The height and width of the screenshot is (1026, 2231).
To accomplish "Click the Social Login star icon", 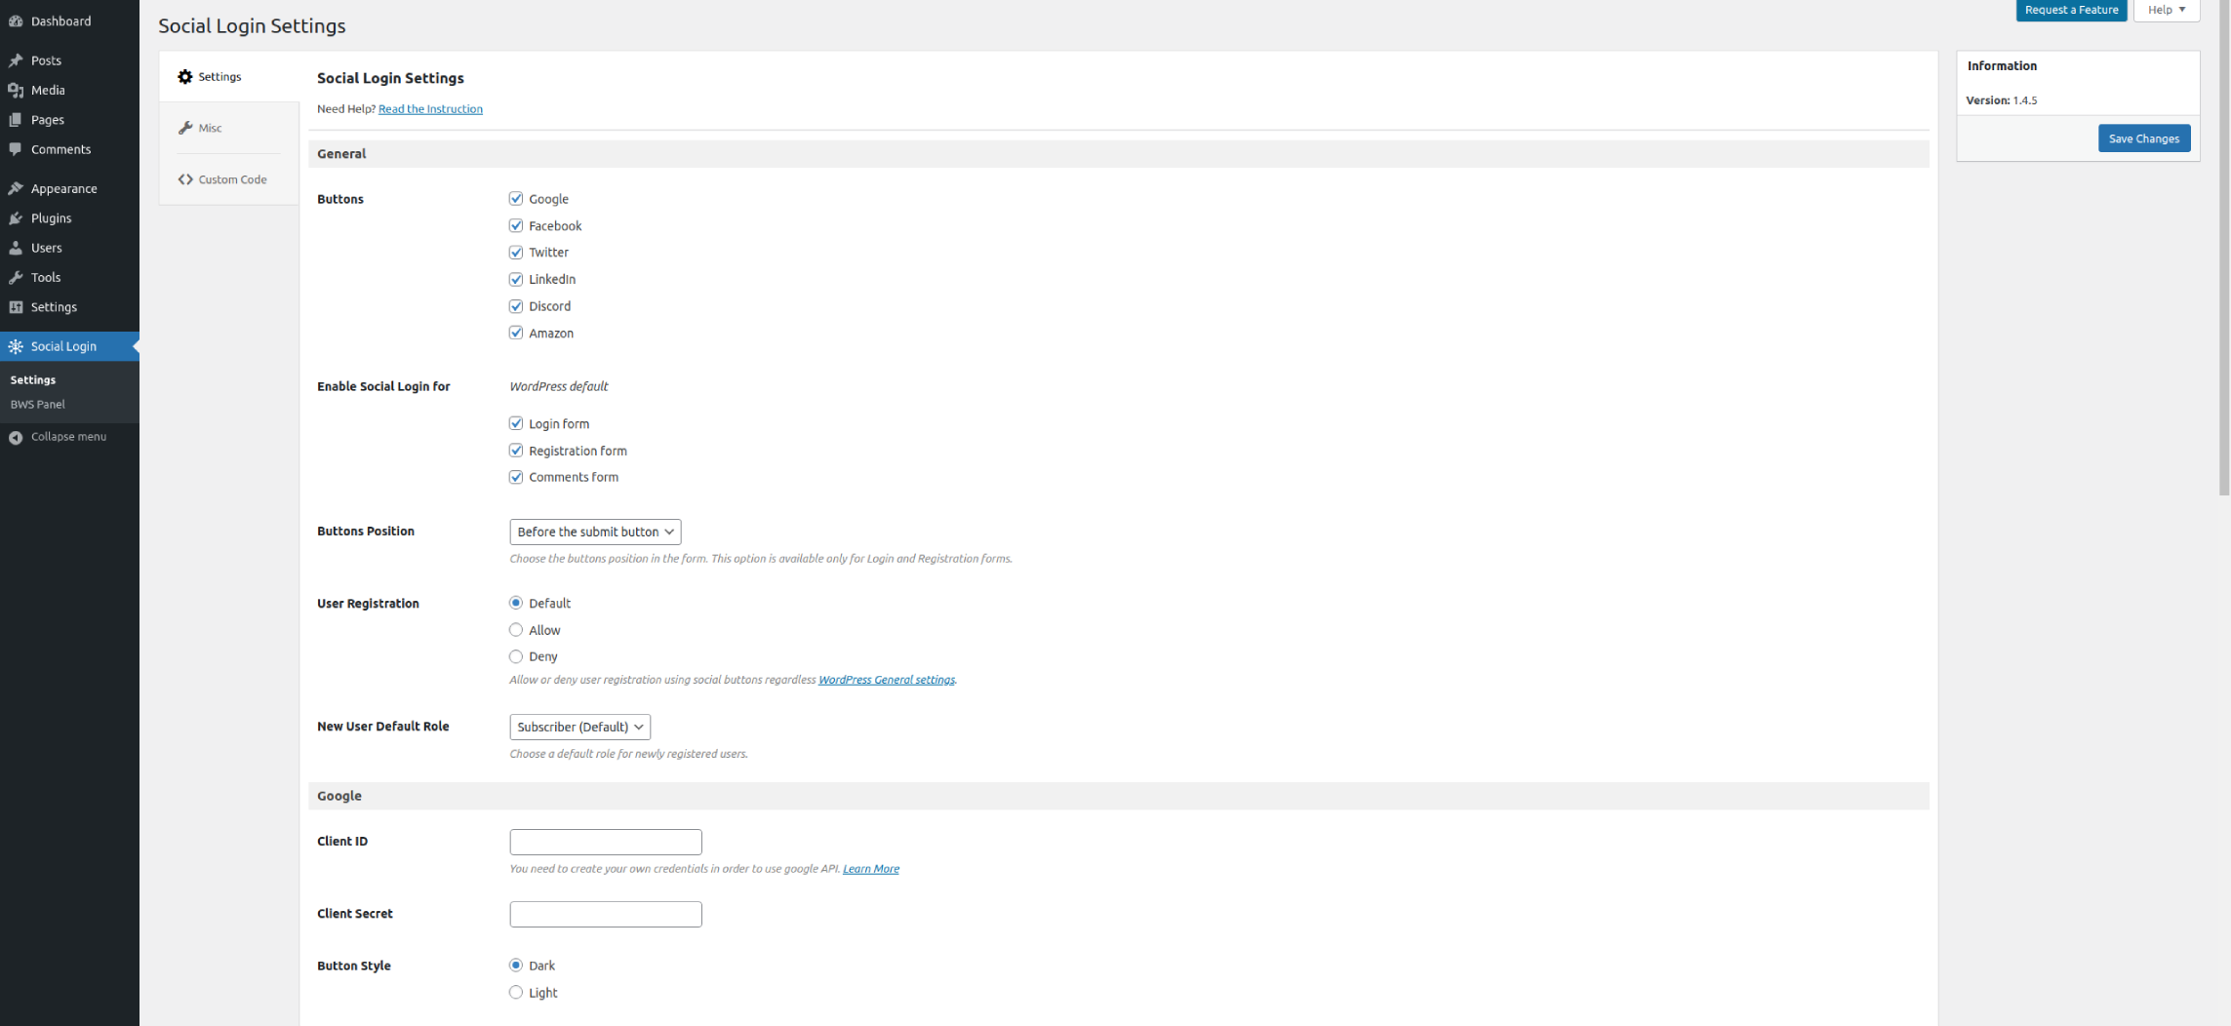I will pyautogui.click(x=16, y=346).
